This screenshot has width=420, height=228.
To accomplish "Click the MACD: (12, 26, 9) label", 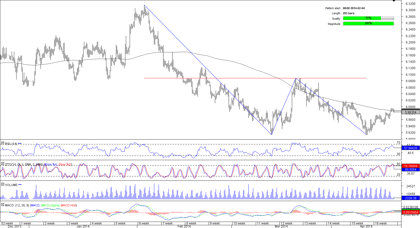I will [x=17, y=205].
